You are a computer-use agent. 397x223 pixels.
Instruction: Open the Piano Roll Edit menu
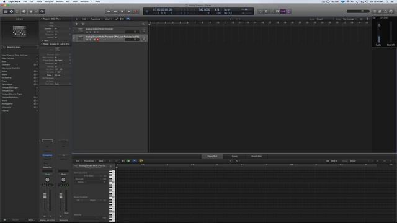click(78, 161)
